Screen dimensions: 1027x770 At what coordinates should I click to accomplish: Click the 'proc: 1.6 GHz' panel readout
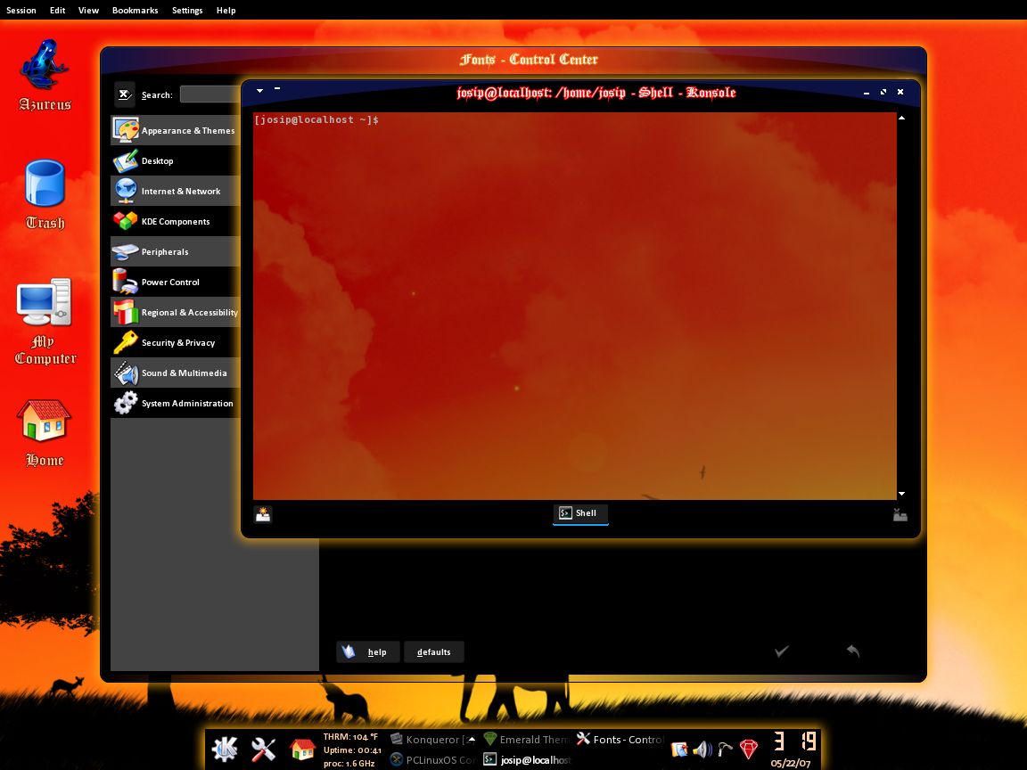point(349,764)
